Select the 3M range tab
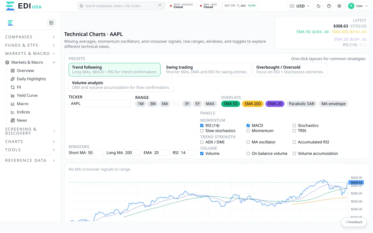Image resolution: width=373 pixels, height=233 pixels. pyautogui.click(x=153, y=104)
